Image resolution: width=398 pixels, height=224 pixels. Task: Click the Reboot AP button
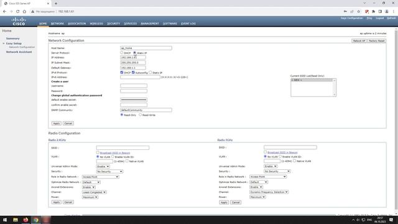point(359,40)
